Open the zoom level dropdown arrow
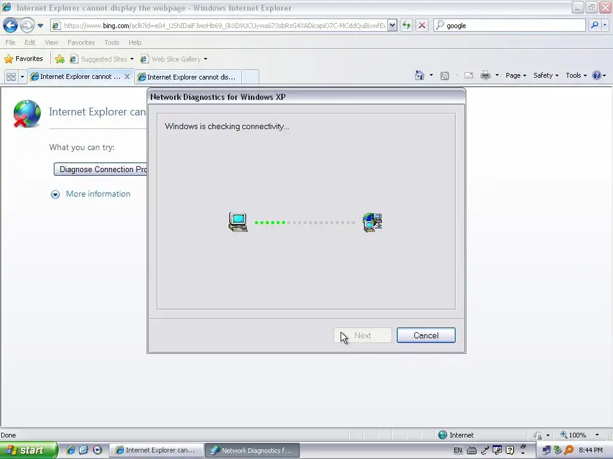Viewport: 613px width, 459px height. pyautogui.click(x=597, y=435)
